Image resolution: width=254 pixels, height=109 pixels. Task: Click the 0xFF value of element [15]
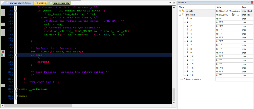pos(221,75)
